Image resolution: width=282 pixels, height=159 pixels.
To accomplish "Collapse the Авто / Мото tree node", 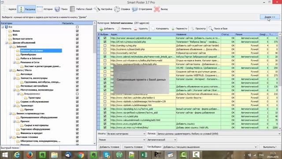I will pyautogui.click(x=11, y=70).
